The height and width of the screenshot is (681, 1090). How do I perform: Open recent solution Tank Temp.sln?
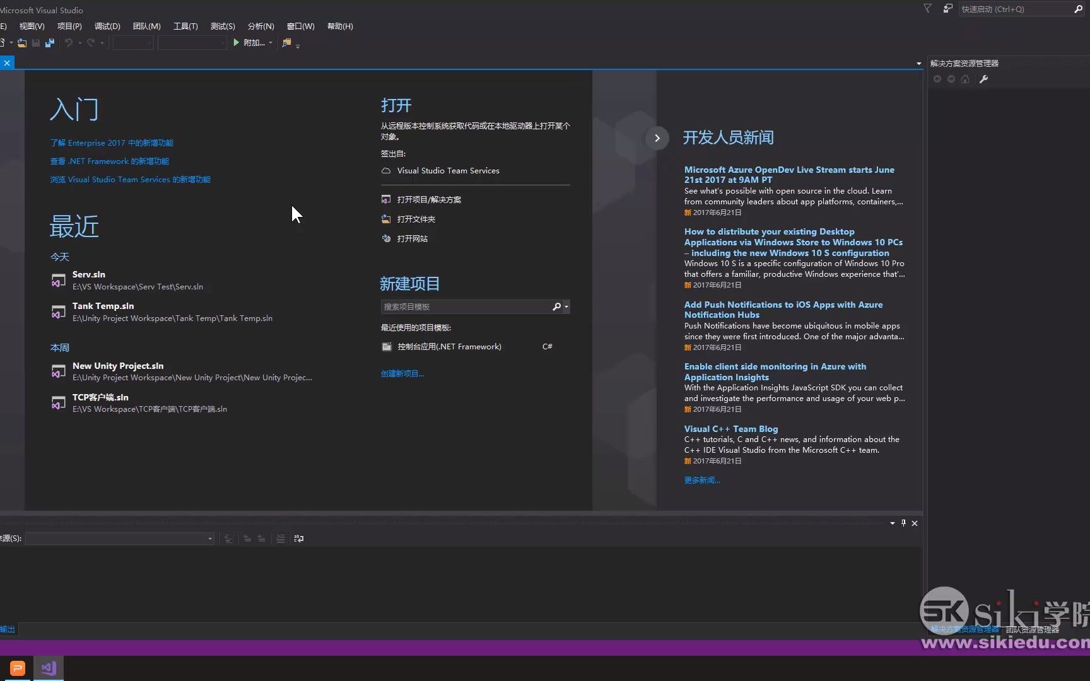[161, 312]
